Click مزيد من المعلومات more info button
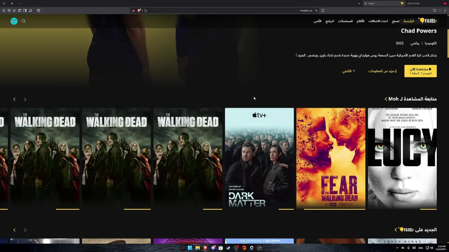 [x=382, y=71]
